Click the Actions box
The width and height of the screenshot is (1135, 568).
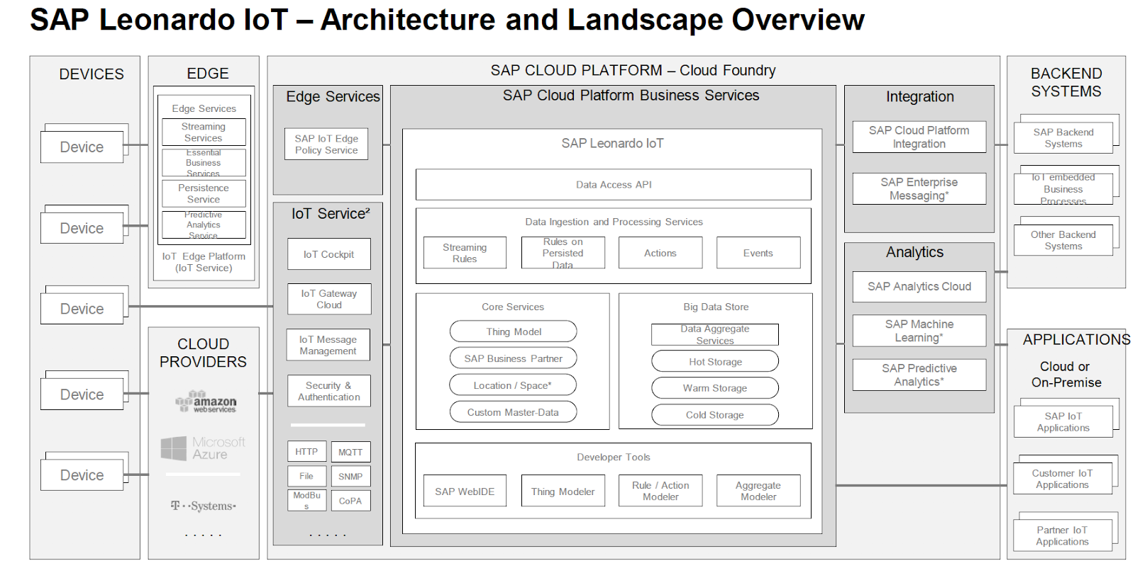point(660,253)
